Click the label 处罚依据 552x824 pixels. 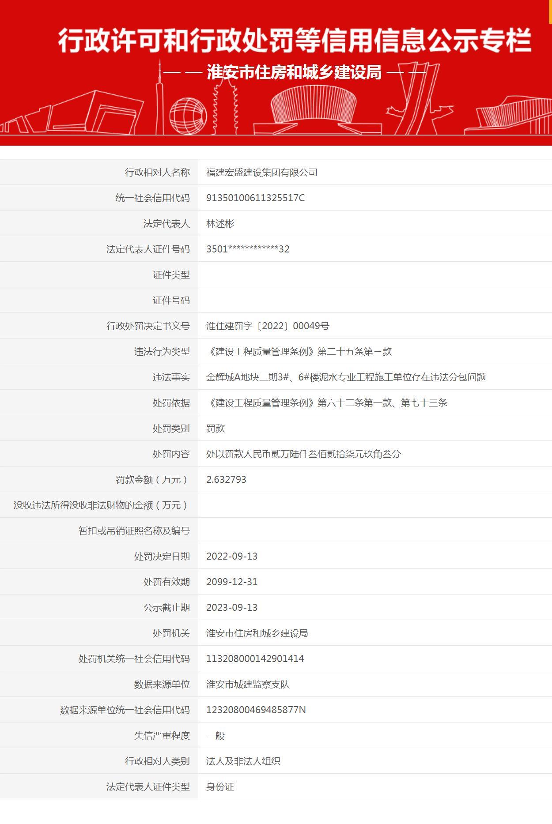tap(171, 403)
